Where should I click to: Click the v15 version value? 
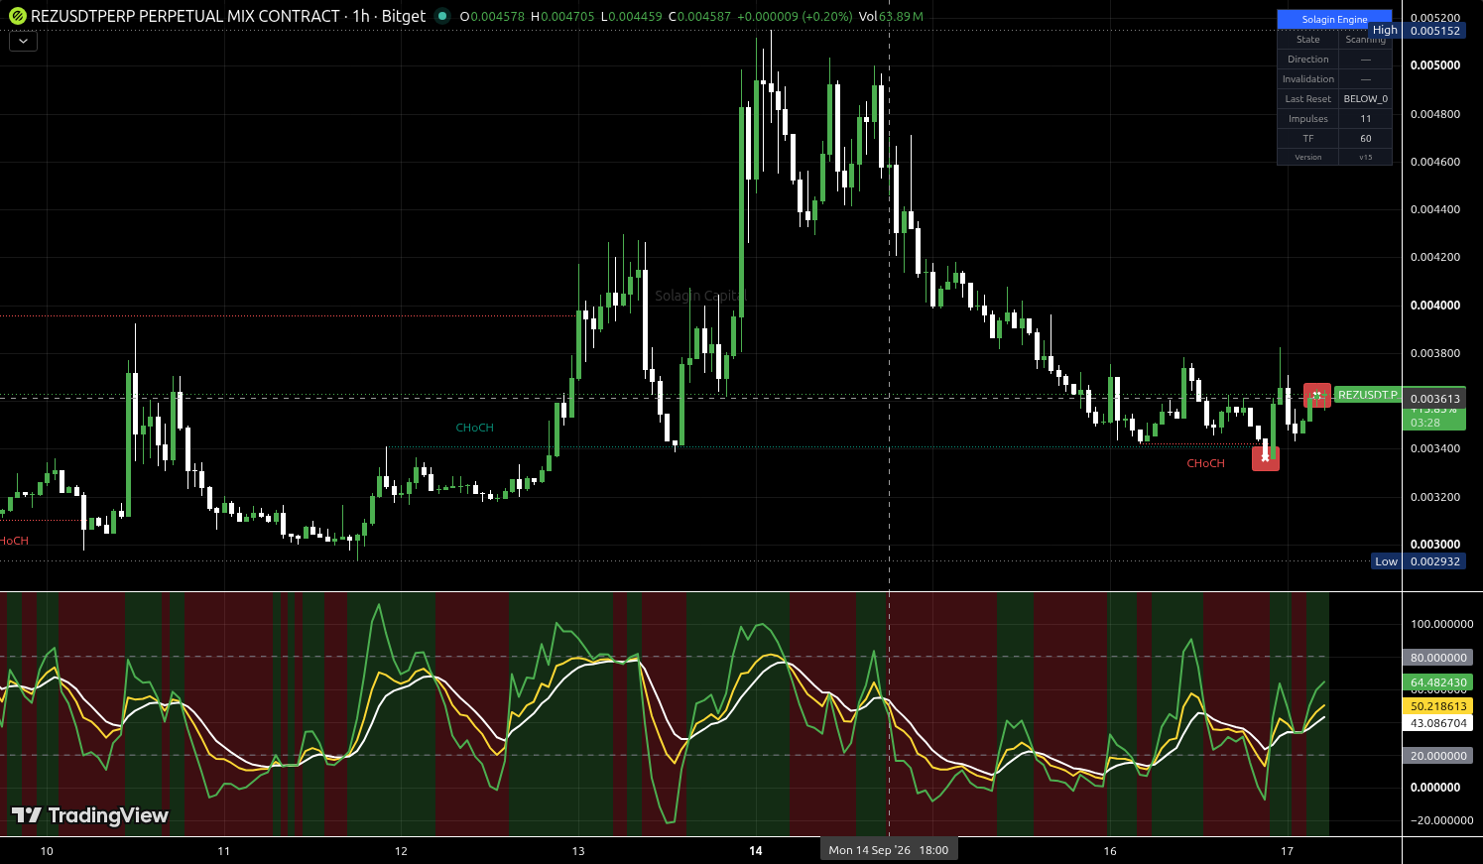coord(1365,157)
